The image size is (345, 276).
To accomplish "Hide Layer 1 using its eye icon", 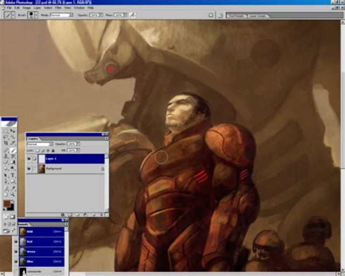I will 29,158.
